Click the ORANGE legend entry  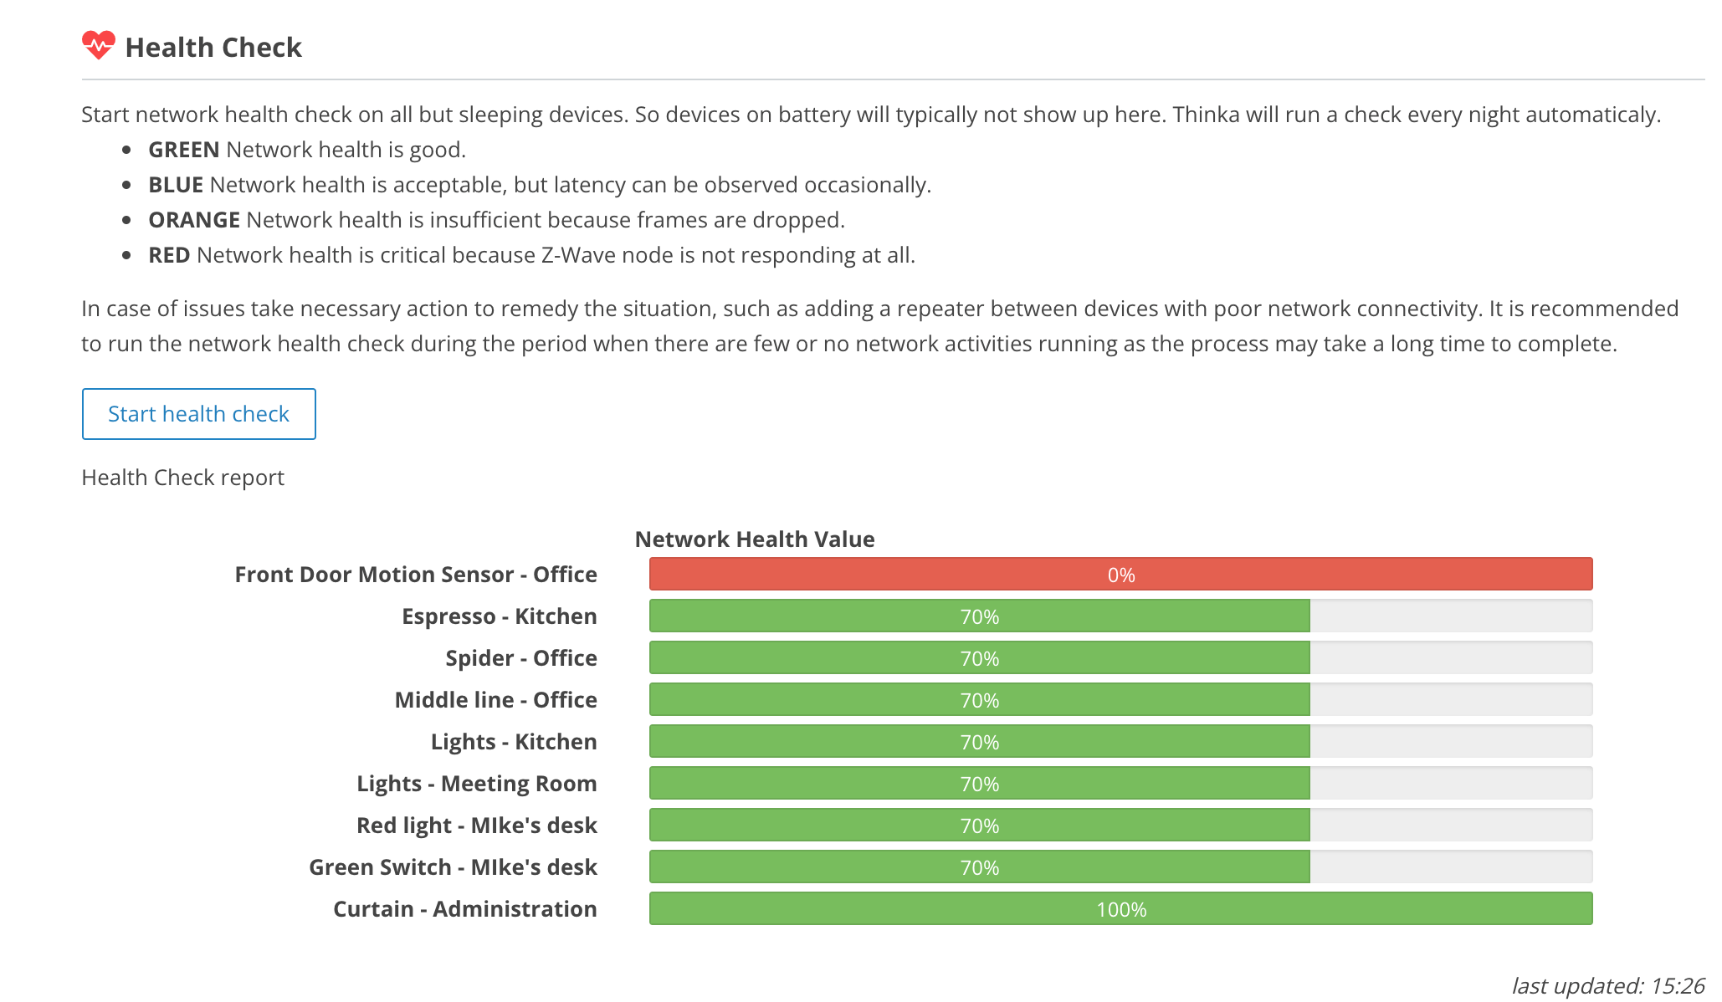tap(496, 220)
